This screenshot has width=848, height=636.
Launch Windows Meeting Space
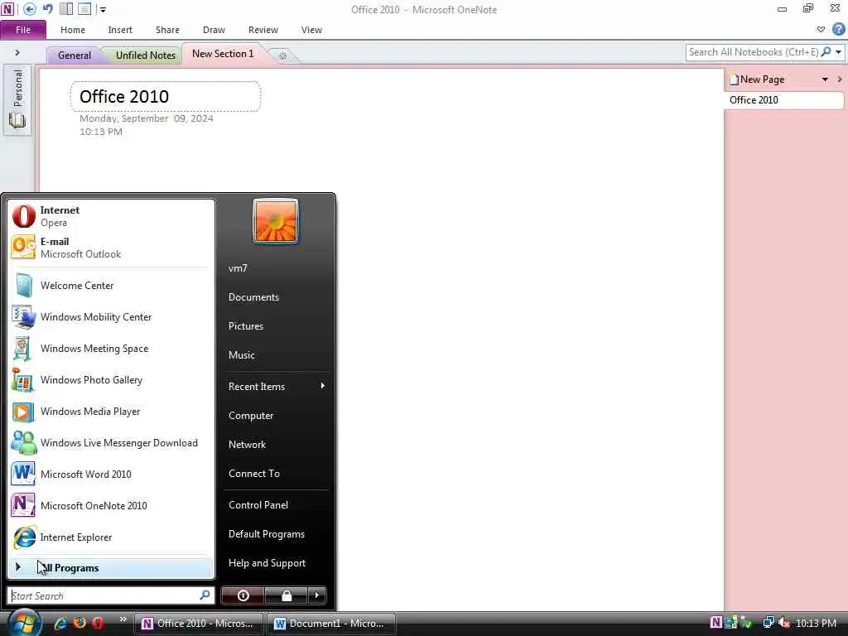click(110, 349)
